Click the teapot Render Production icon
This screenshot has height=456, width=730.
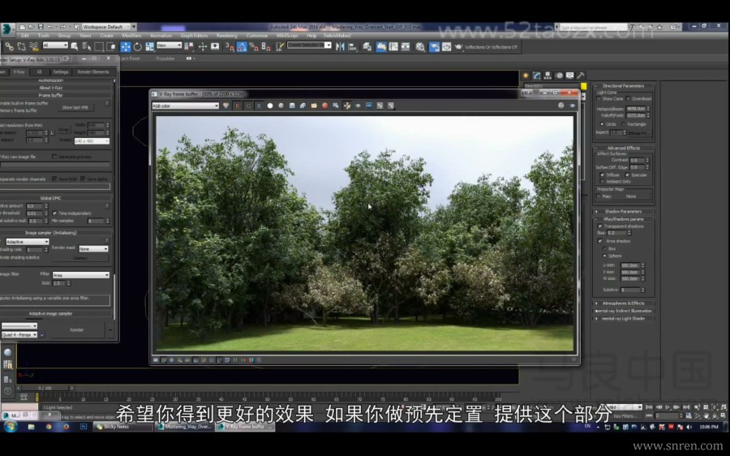(x=458, y=46)
